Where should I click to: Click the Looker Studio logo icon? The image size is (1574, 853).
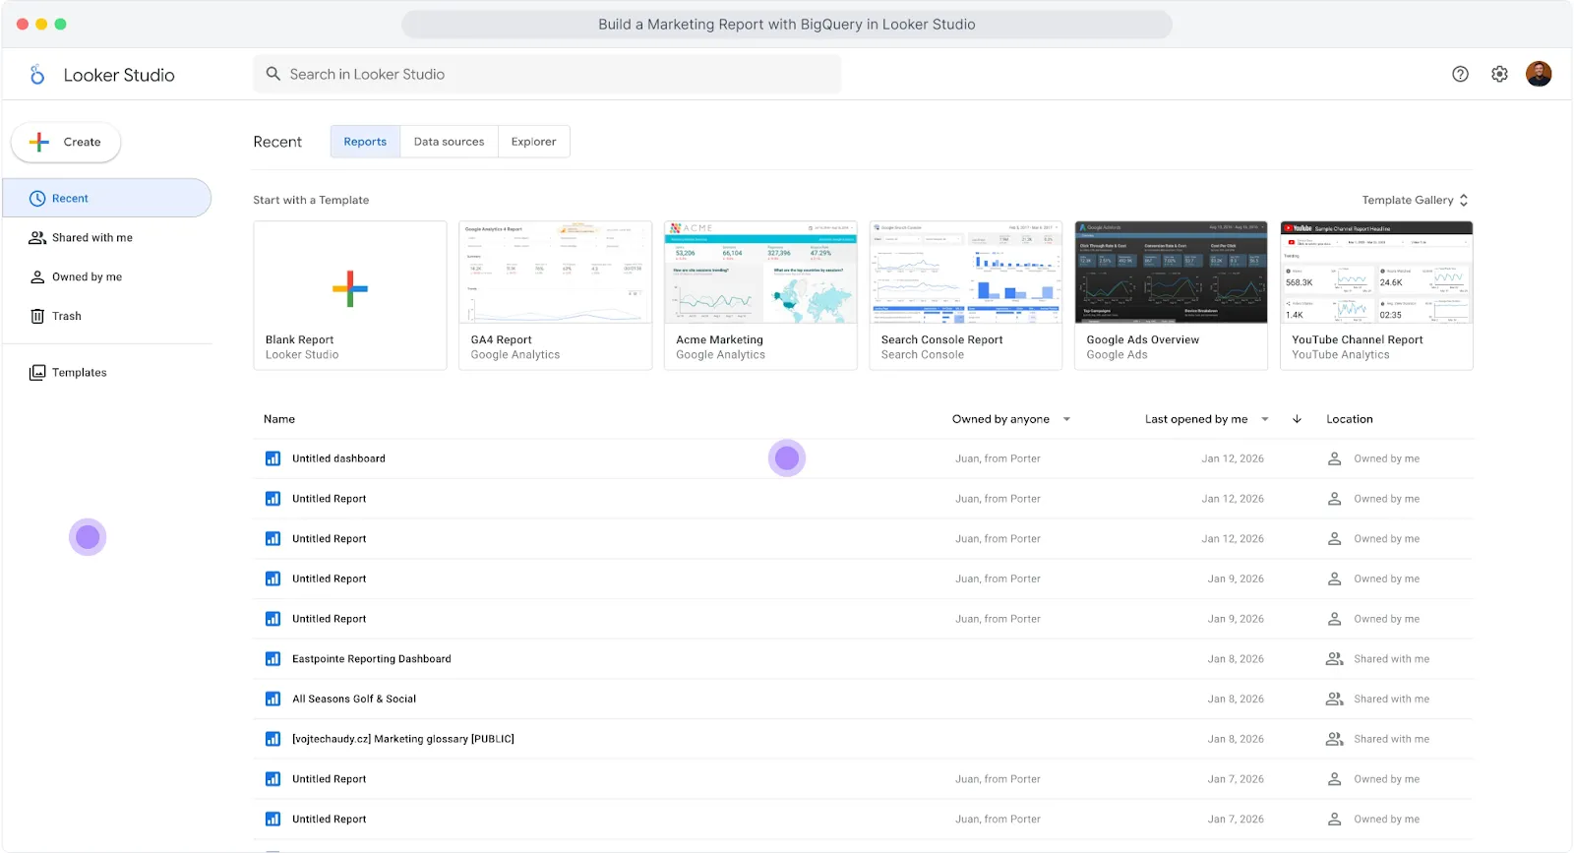coord(37,75)
